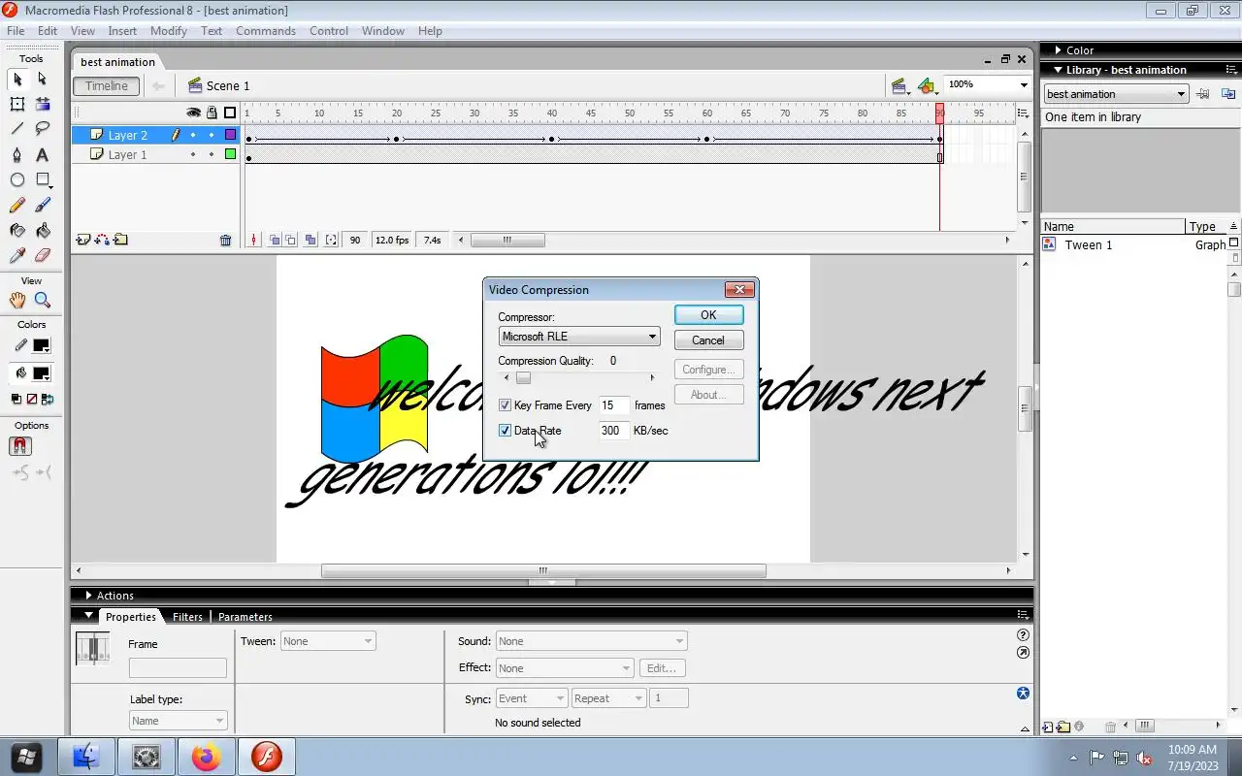
Task: Toggle Onion Skin in timeline
Action: [276, 240]
